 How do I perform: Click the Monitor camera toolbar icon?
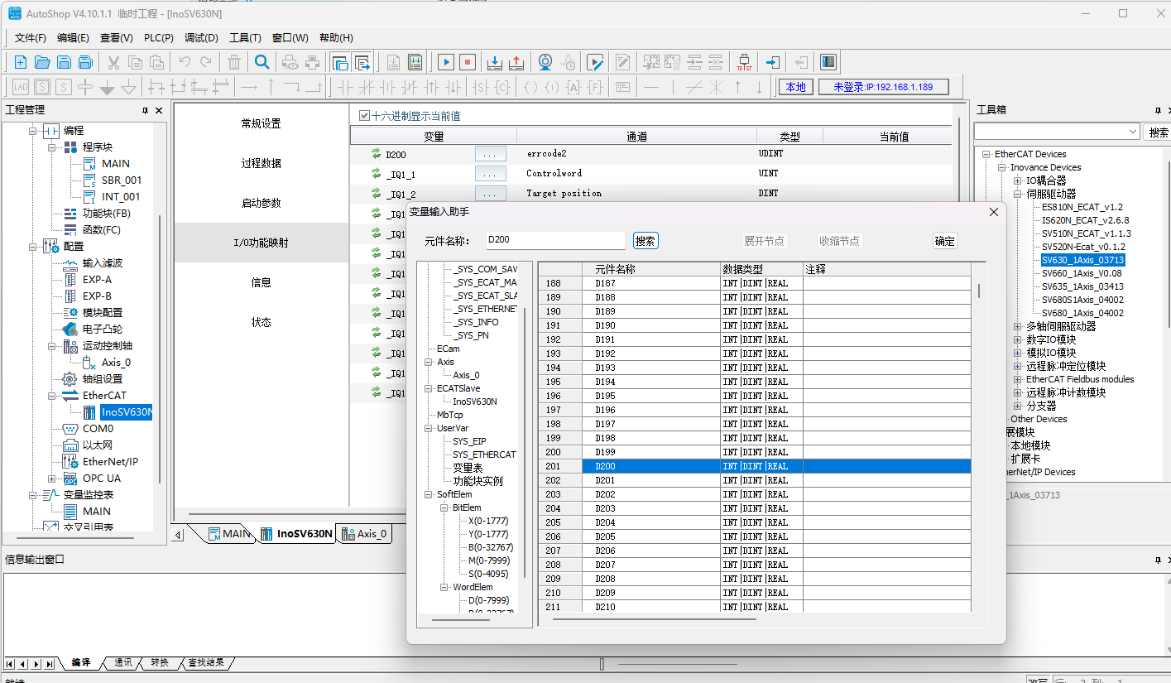pos(545,62)
